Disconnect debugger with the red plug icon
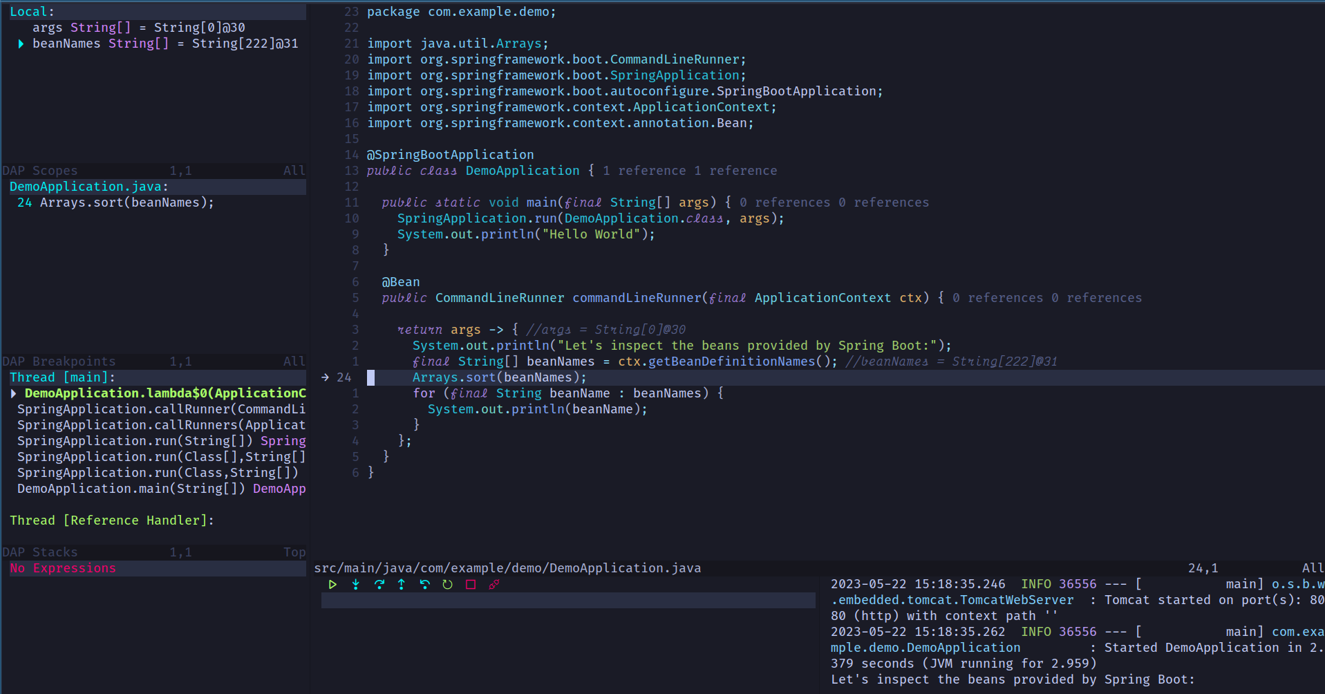This screenshot has width=1325, height=694. tap(494, 585)
